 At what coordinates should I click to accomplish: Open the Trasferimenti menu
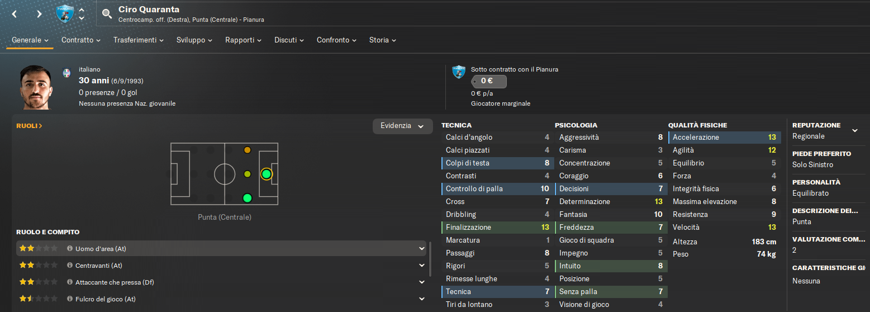click(139, 40)
